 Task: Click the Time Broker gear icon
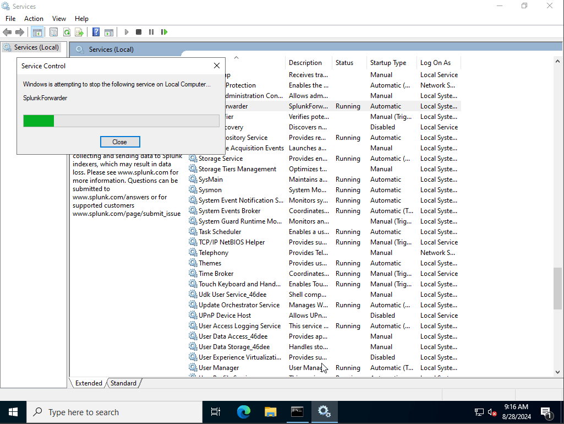pyautogui.click(x=193, y=273)
